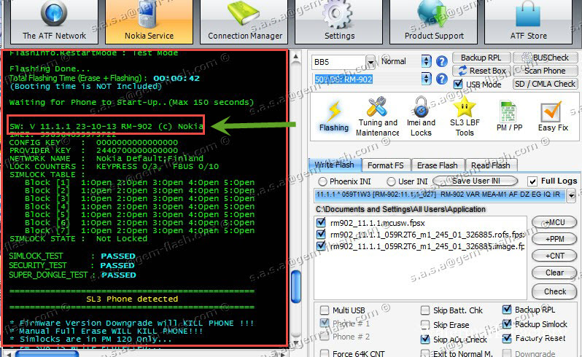Image resolution: width=582 pixels, height=357 pixels.
Task: Open The ATF Network section
Action: click(x=54, y=22)
